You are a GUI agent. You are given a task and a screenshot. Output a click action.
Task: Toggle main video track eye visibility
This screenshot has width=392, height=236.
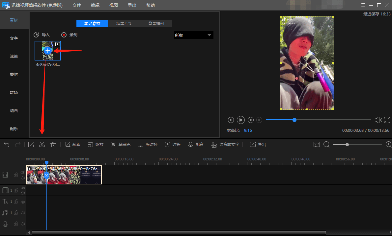(x=23, y=172)
